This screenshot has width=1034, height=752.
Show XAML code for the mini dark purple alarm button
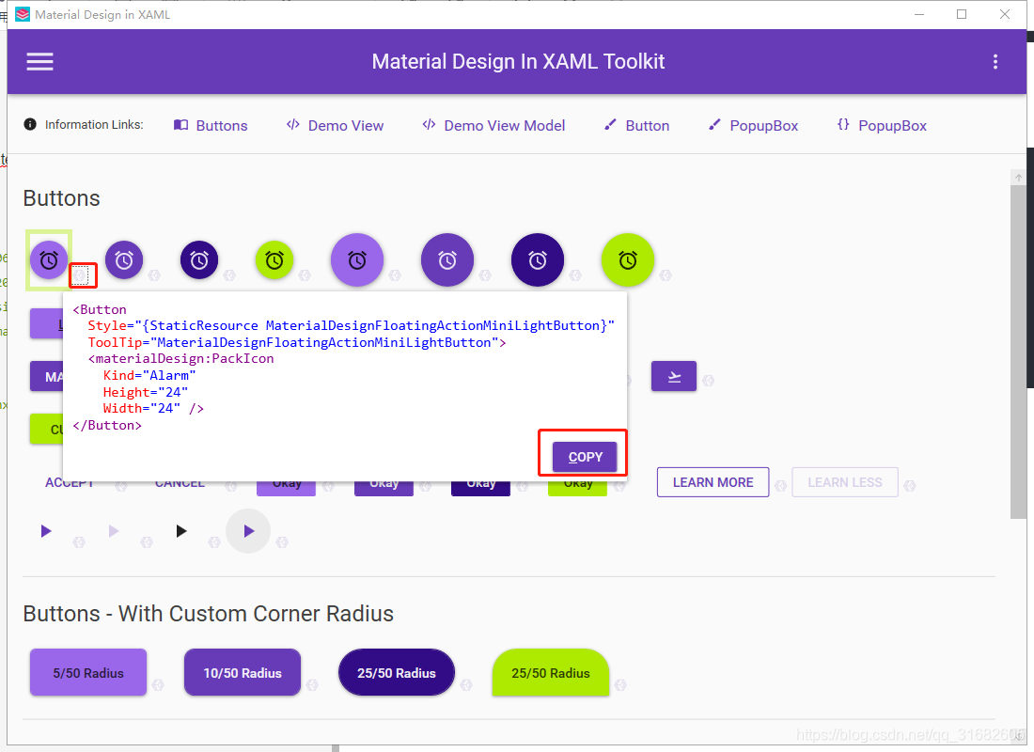tap(229, 275)
